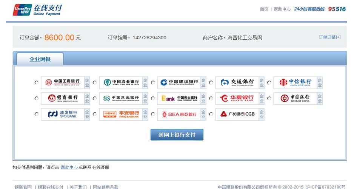351x189 pixels.
Task: Click the Agricultural Bank of China logo
Action: pos(120,82)
